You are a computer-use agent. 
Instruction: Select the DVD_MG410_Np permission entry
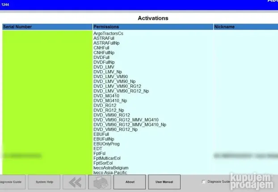tap(110, 100)
